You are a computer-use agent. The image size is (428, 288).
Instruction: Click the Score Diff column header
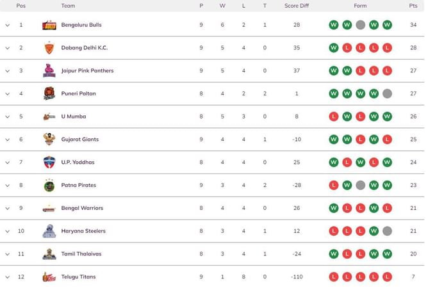tap(297, 6)
